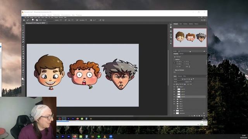Viewport: 248px width, 139px height.
Task: Create a new group folder icon
Action: click(x=199, y=116)
